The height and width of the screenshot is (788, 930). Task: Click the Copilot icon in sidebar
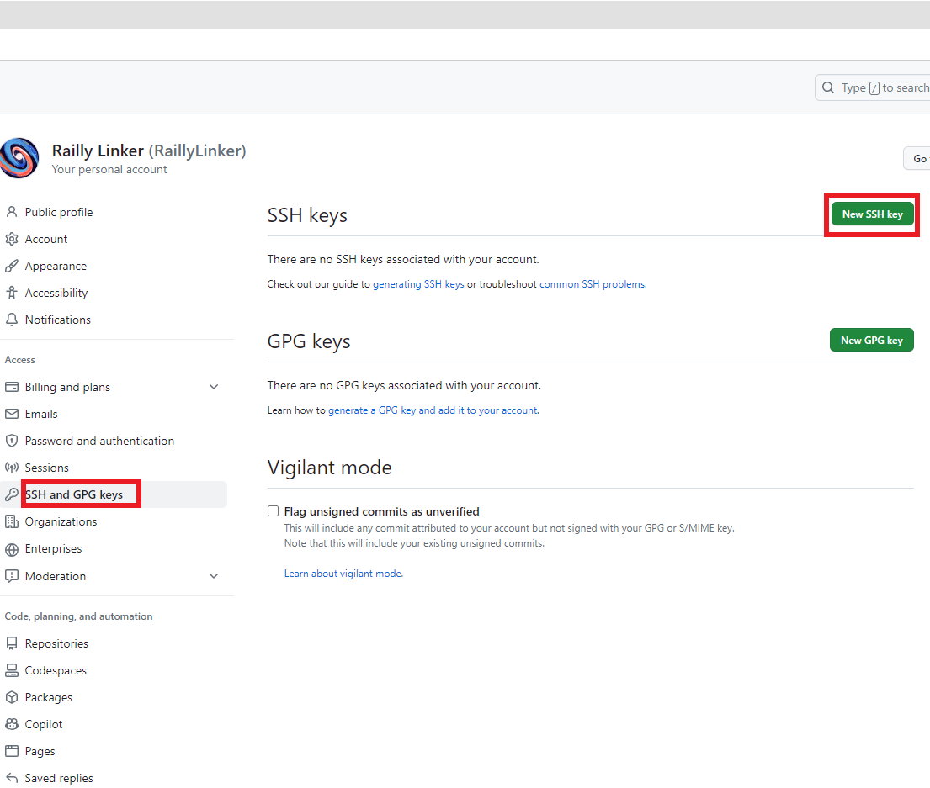point(12,724)
